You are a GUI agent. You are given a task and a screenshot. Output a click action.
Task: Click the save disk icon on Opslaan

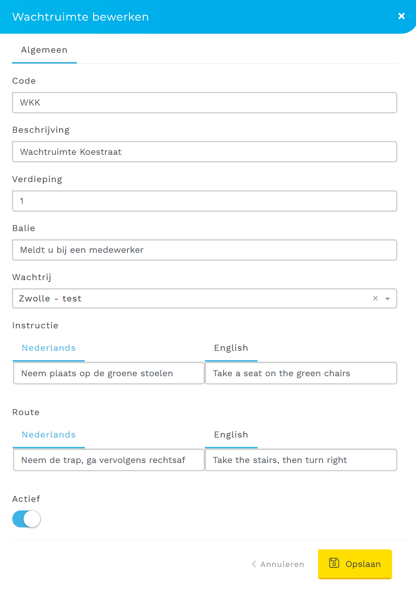pyautogui.click(x=334, y=563)
